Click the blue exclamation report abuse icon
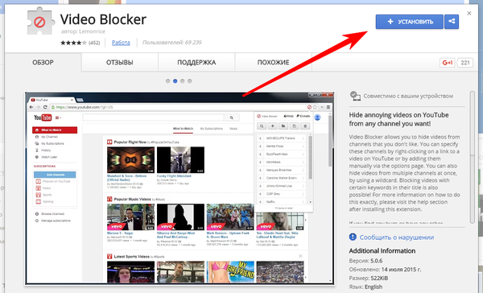The height and width of the screenshot is (293, 483). [353, 237]
